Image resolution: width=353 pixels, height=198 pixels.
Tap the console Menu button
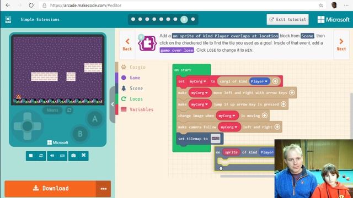coord(52,110)
